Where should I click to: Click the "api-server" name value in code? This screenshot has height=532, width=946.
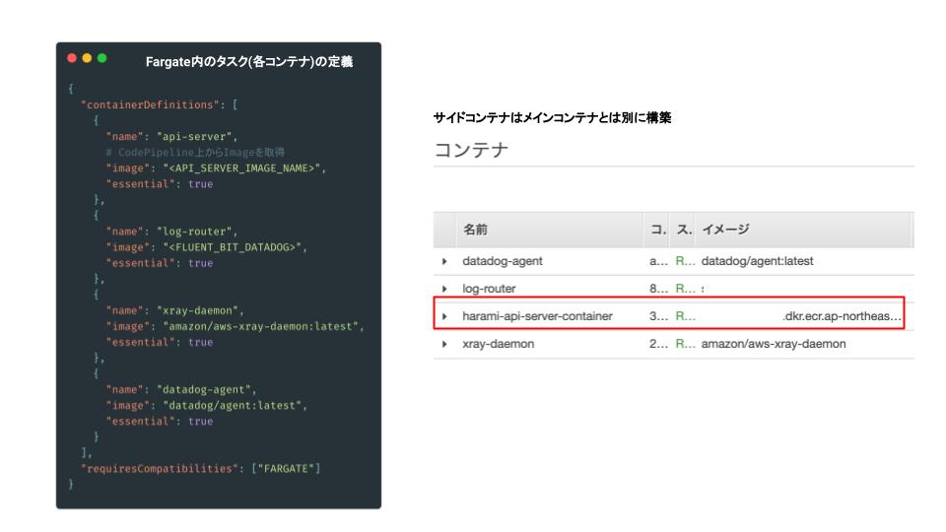click(x=196, y=136)
